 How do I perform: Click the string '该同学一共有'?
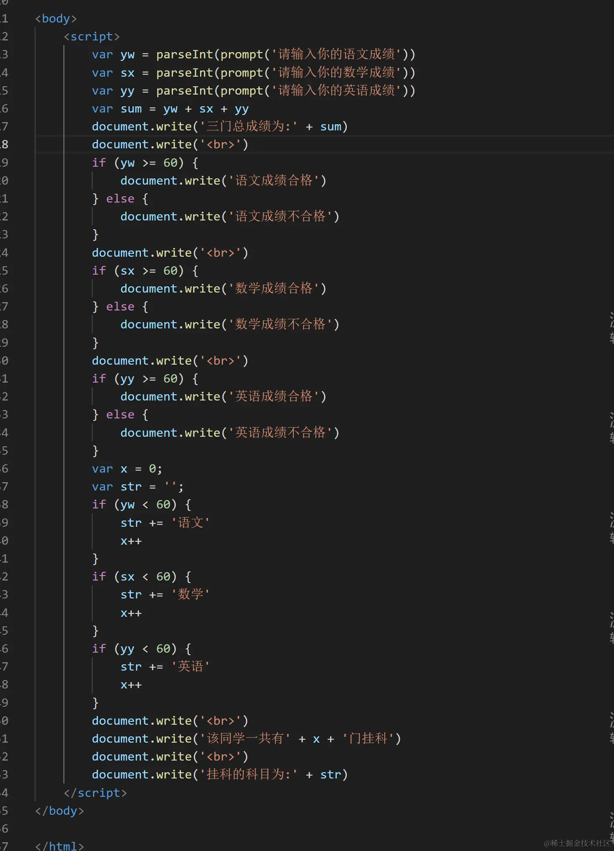(246, 738)
